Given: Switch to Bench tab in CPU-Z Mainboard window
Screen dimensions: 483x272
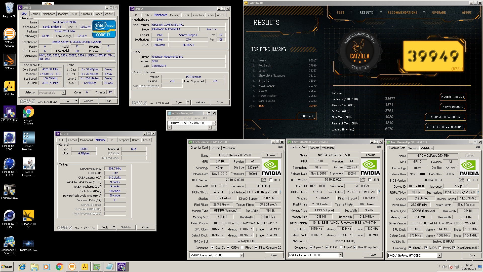Looking at the screenshot, I should tap(210, 15).
